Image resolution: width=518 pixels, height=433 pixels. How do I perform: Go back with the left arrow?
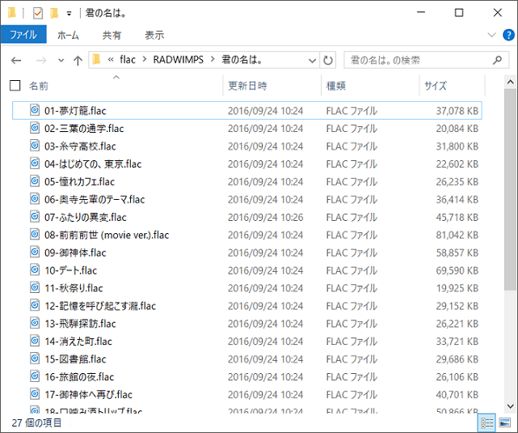16,60
